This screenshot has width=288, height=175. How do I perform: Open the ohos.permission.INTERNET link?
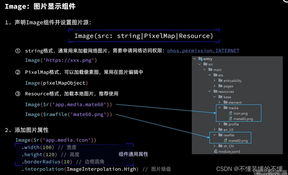pyautogui.click(x=203, y=51)
